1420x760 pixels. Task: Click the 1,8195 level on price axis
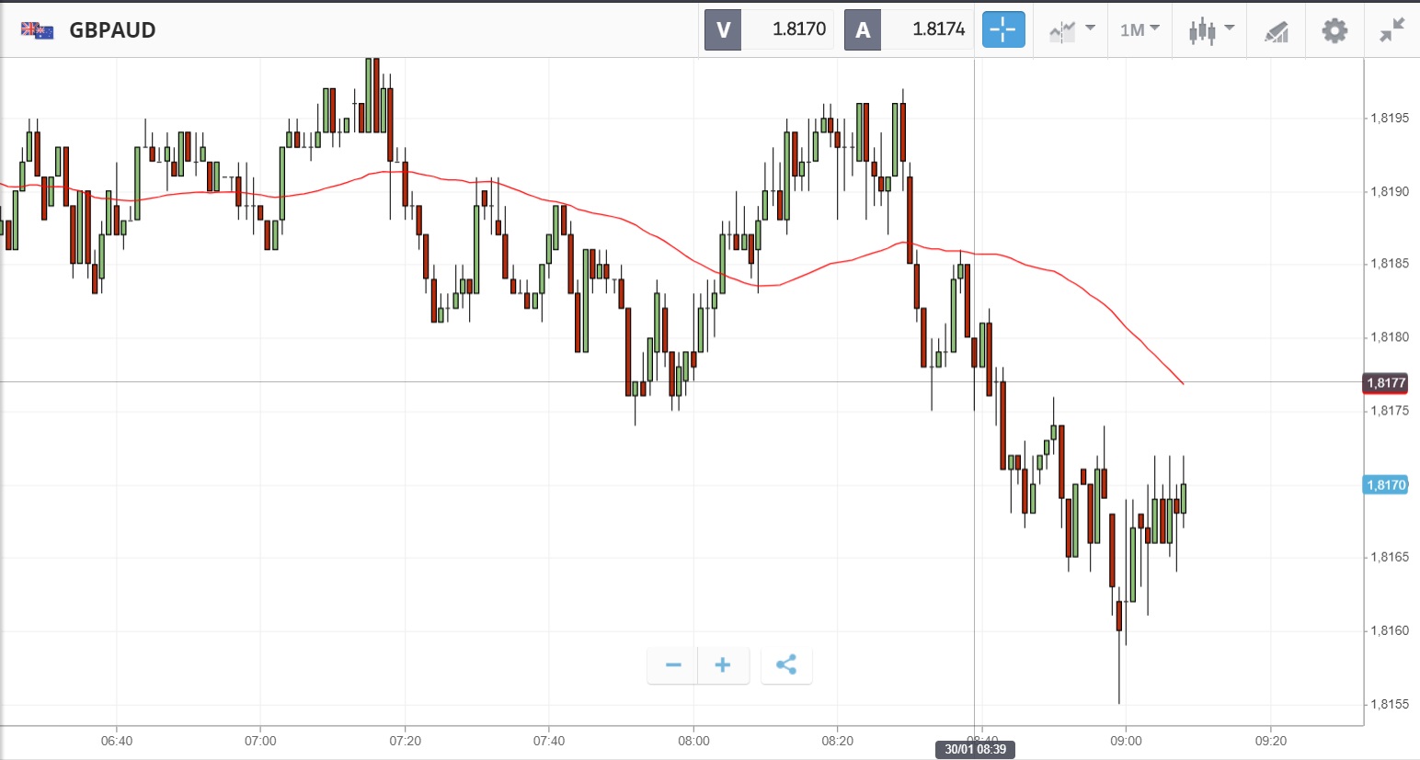pyautogui.click(x=1389, y=119)
